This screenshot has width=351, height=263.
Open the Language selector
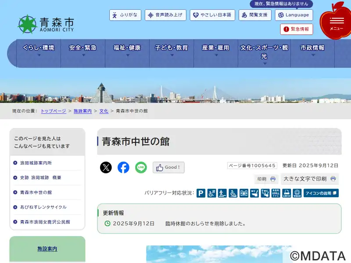click(294, 15)
